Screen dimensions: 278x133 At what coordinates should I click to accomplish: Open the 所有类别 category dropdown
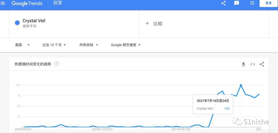point(89,45)
